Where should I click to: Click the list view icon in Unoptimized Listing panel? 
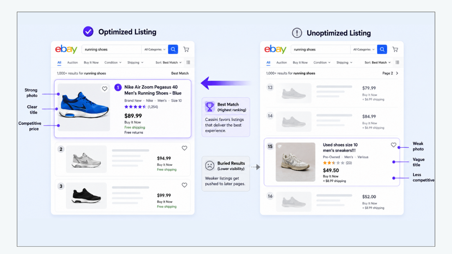[x=397, y=62]
